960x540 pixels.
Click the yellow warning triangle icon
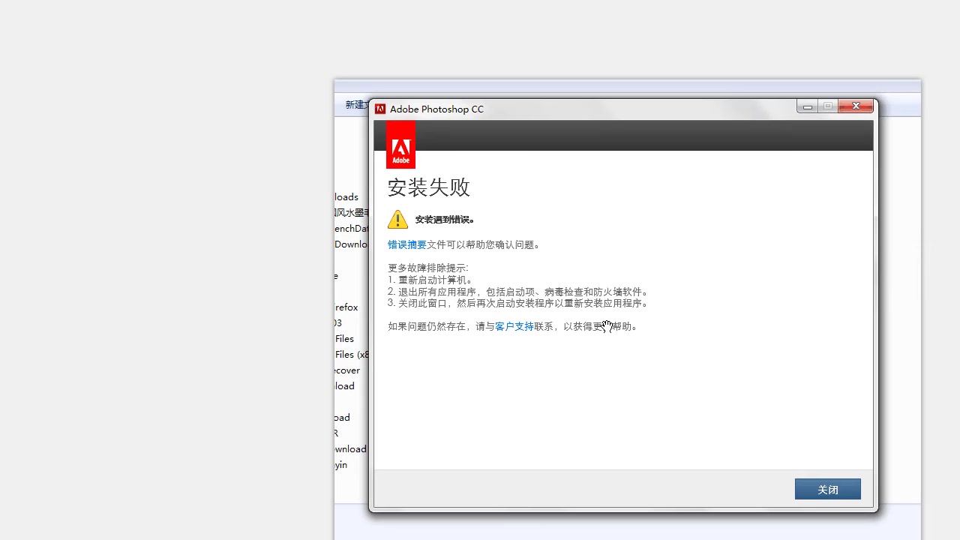tap(397, 219)
